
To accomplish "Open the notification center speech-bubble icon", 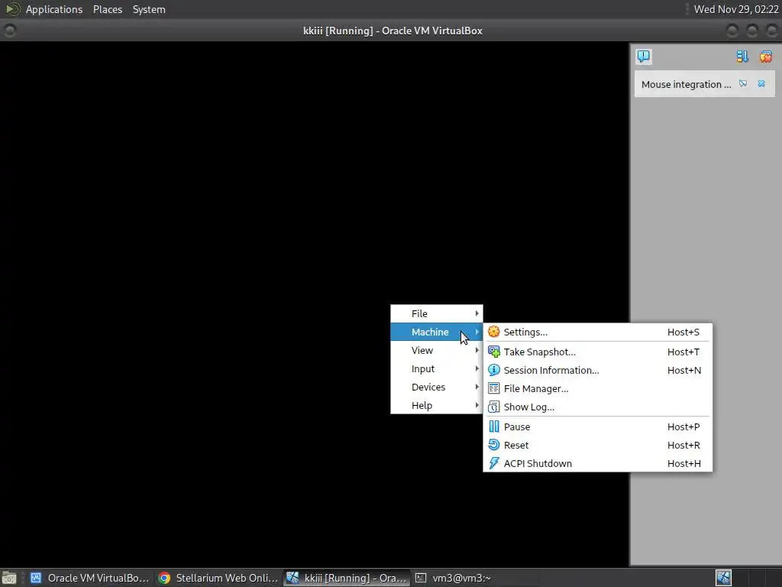I will [x=643, y=56].
